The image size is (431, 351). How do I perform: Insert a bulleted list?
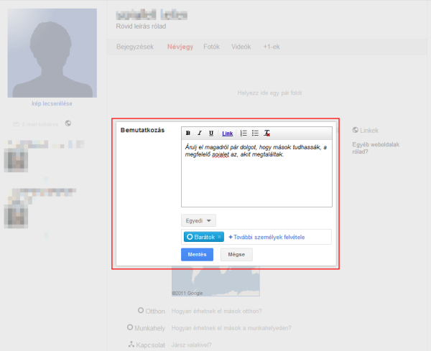point(255,133)
